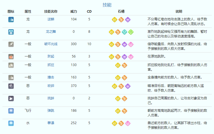Click the yellow stone slot in 撞击 row
214x134 pixels.
(118, 78)
